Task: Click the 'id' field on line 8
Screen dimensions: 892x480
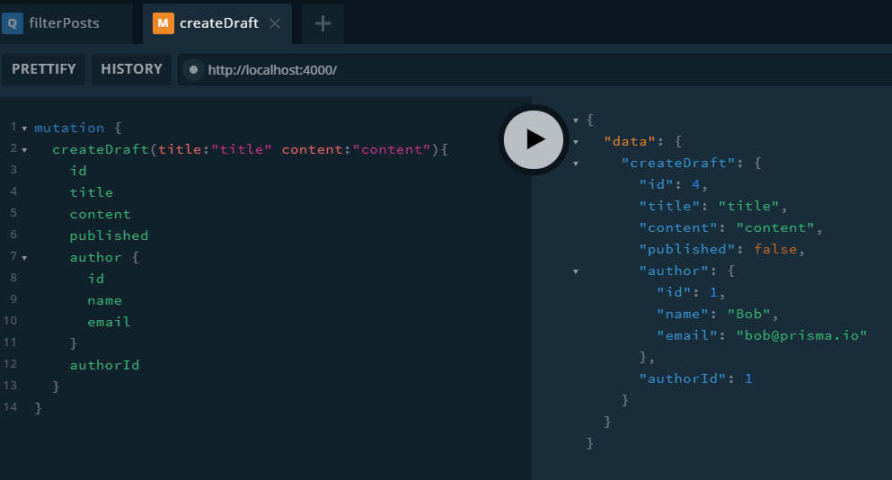Action: (96, 279)
